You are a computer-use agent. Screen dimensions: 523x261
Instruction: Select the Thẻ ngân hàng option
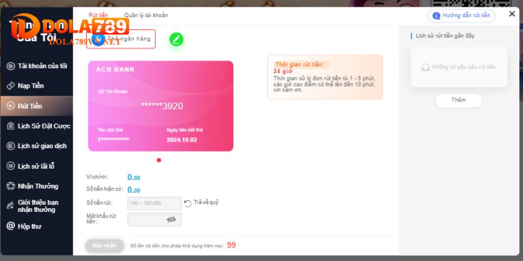click(x=121, y=39)
